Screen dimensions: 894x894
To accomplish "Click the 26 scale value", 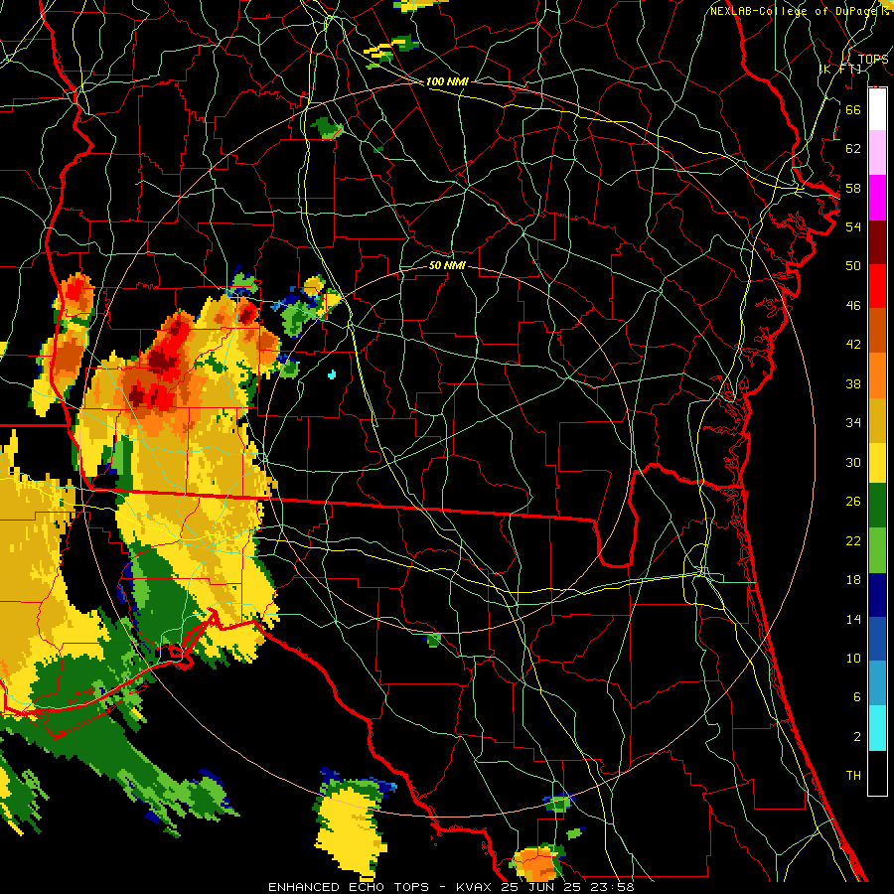I will [x=853, y=502].
